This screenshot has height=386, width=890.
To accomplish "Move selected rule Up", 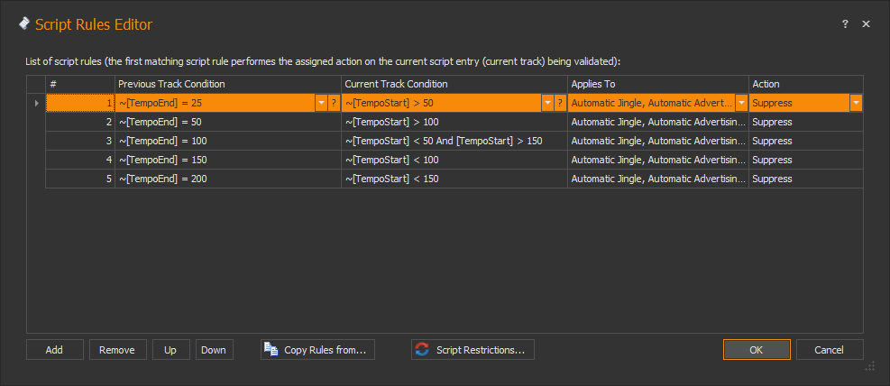I will (x=170, y=350).
